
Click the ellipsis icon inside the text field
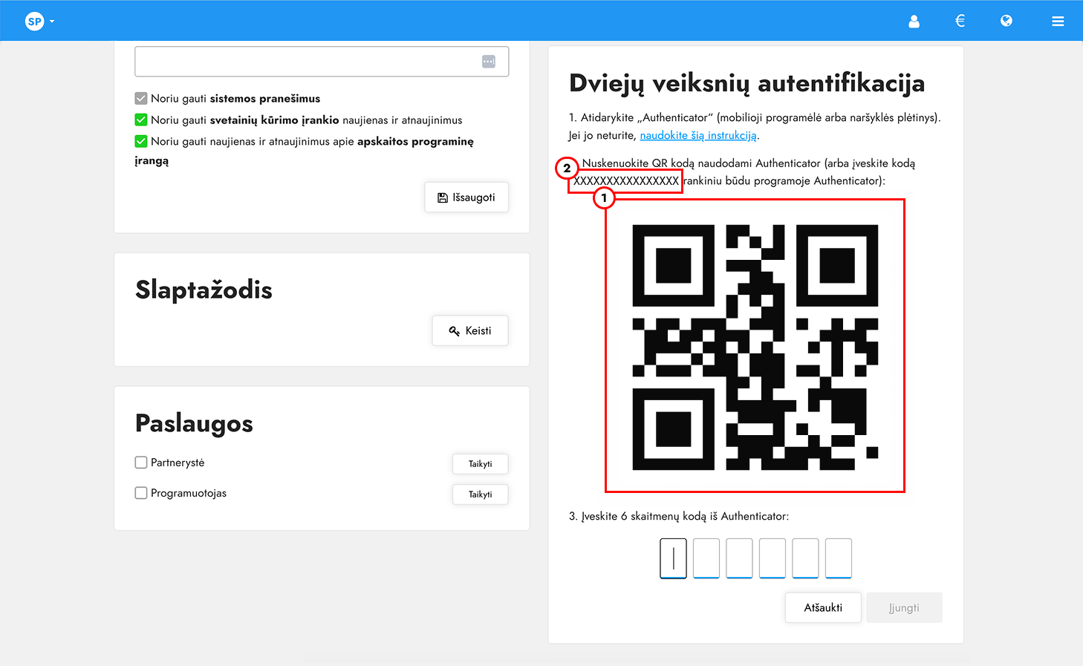click(490, 61)
